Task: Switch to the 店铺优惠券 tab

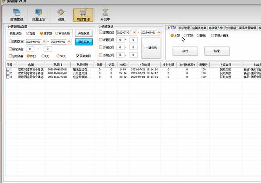Action: [199, 28]
